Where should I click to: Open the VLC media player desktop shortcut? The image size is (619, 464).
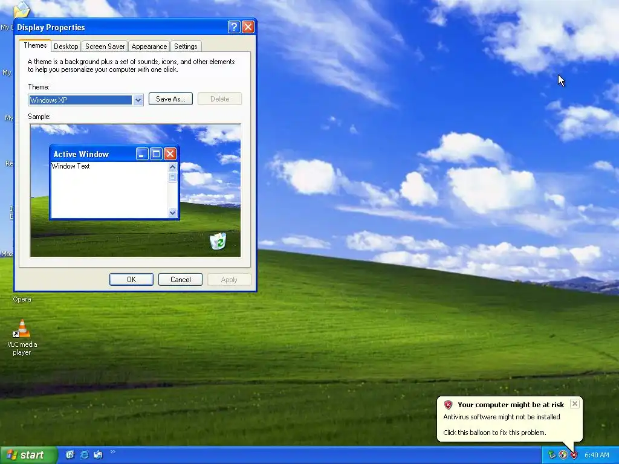[22, 337]
